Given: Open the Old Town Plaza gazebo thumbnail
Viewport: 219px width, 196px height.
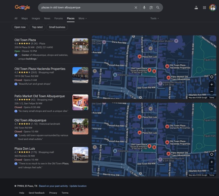Looking at the screenshot, I should coord(80,46).
